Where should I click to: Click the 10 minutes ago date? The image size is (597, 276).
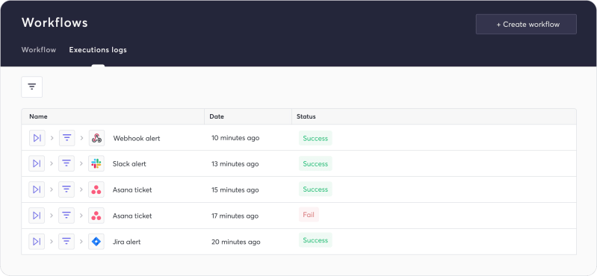point(235,138)
